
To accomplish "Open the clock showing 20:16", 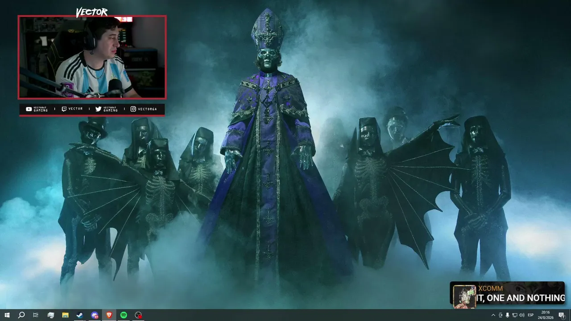I will (546, 315).
